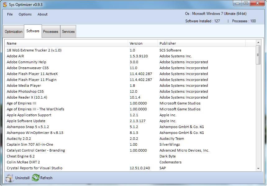Image resolution: width=267 pixels, height=186 pixels.
Task: Open the Options menu
Action: [25, 14]
